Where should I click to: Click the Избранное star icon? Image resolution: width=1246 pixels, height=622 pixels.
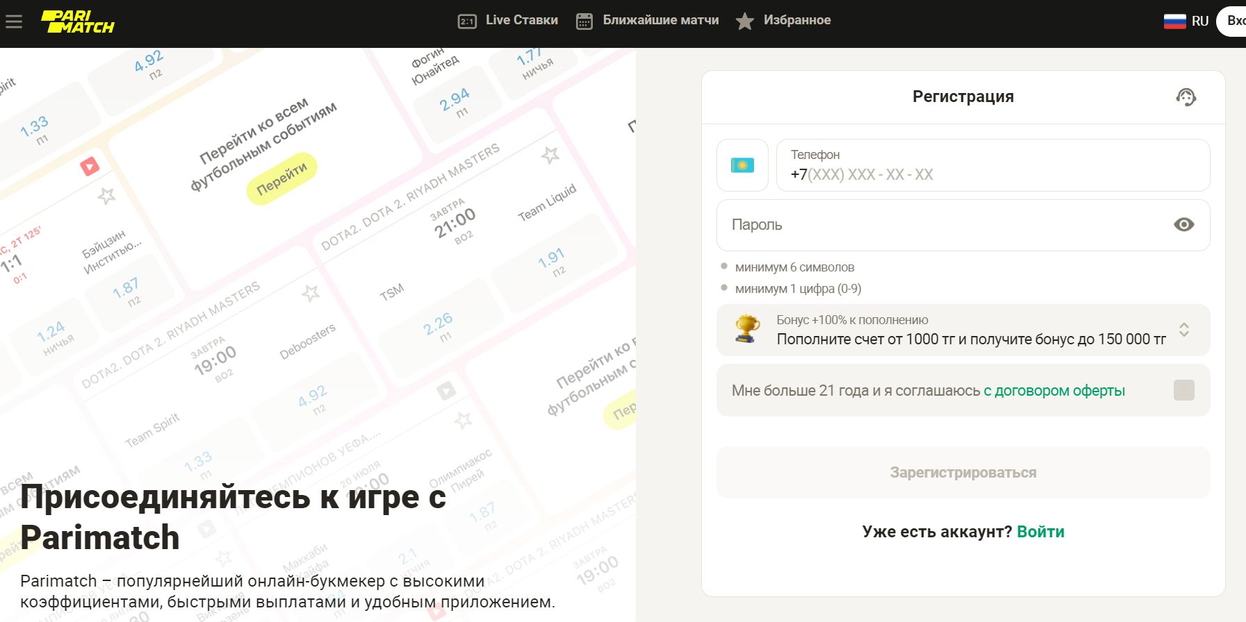coord(745,22)
